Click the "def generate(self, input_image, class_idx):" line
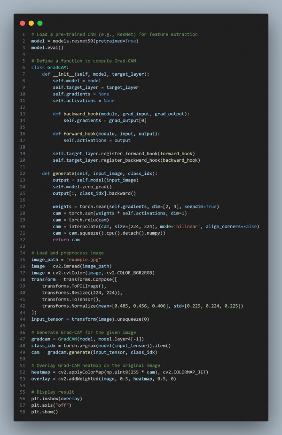282x435 pixels. [100, 174]
